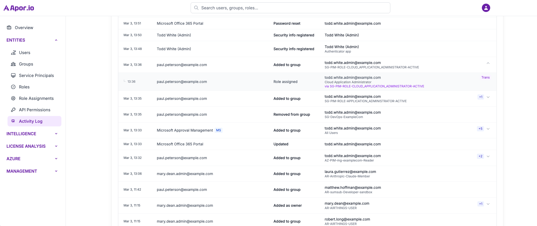Click the Overview briefcase icon
Image resolution: width=537 pixels, height=226 pixels.
pos(9,28)
